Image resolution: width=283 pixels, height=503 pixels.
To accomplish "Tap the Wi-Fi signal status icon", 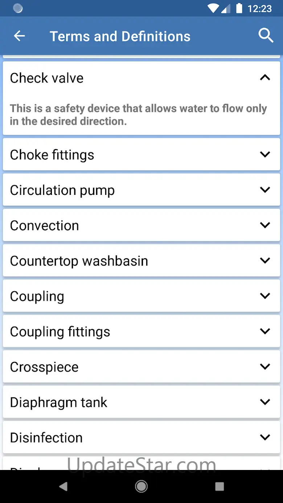I will pyautogui.click(x=213, y=8).
